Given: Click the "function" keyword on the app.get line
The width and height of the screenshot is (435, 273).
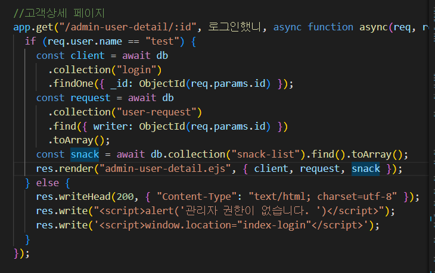Looking at the screenshot, I should pyautogui.click(x=330, y=27).
